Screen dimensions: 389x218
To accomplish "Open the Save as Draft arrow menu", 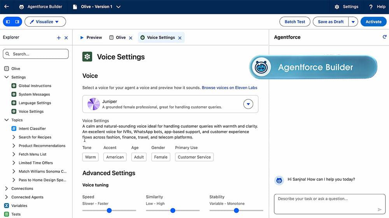I will coord(353,21).
